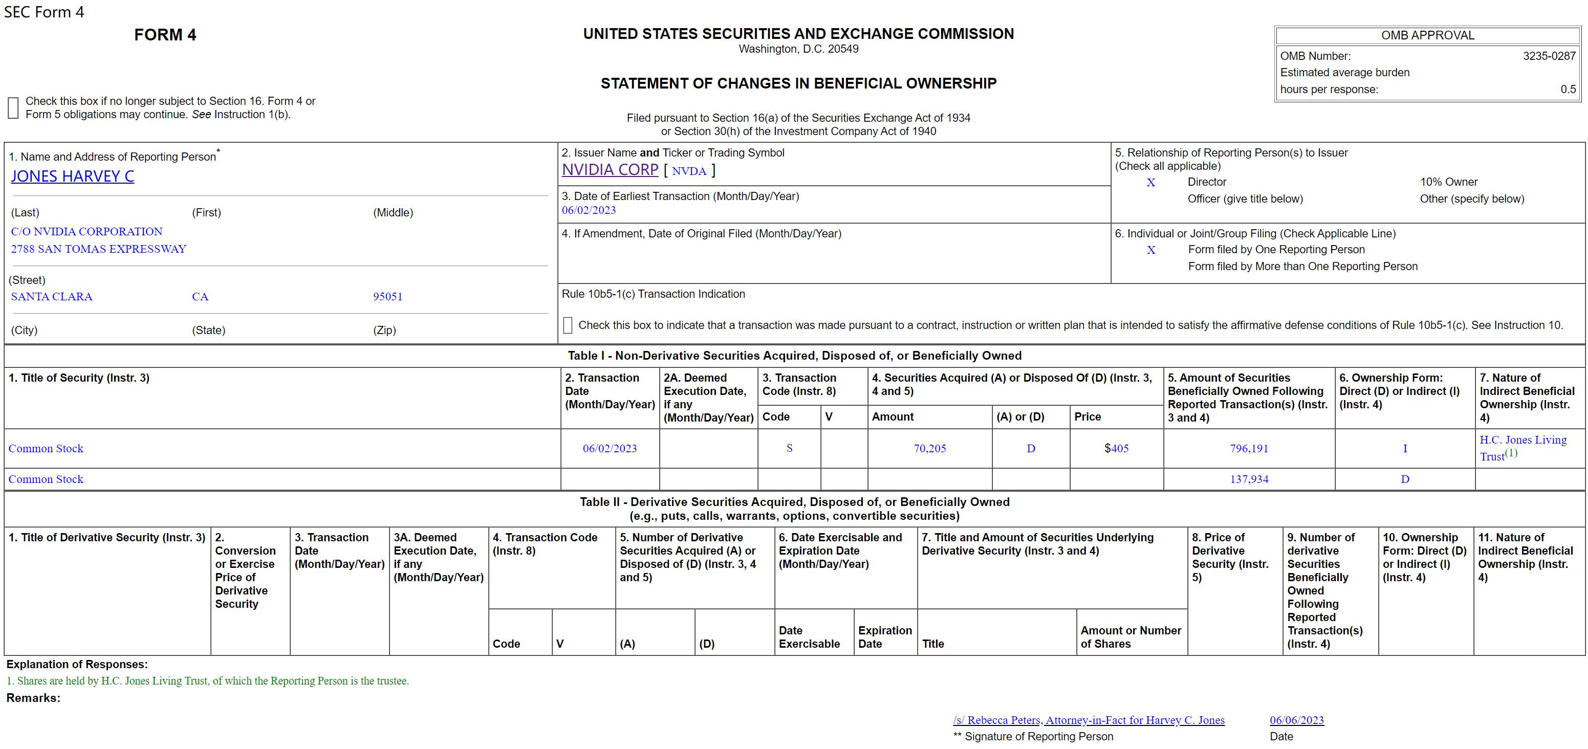Click the 10% Owner label
The width and height of the screenshot is (1588, 749).
1449,183
